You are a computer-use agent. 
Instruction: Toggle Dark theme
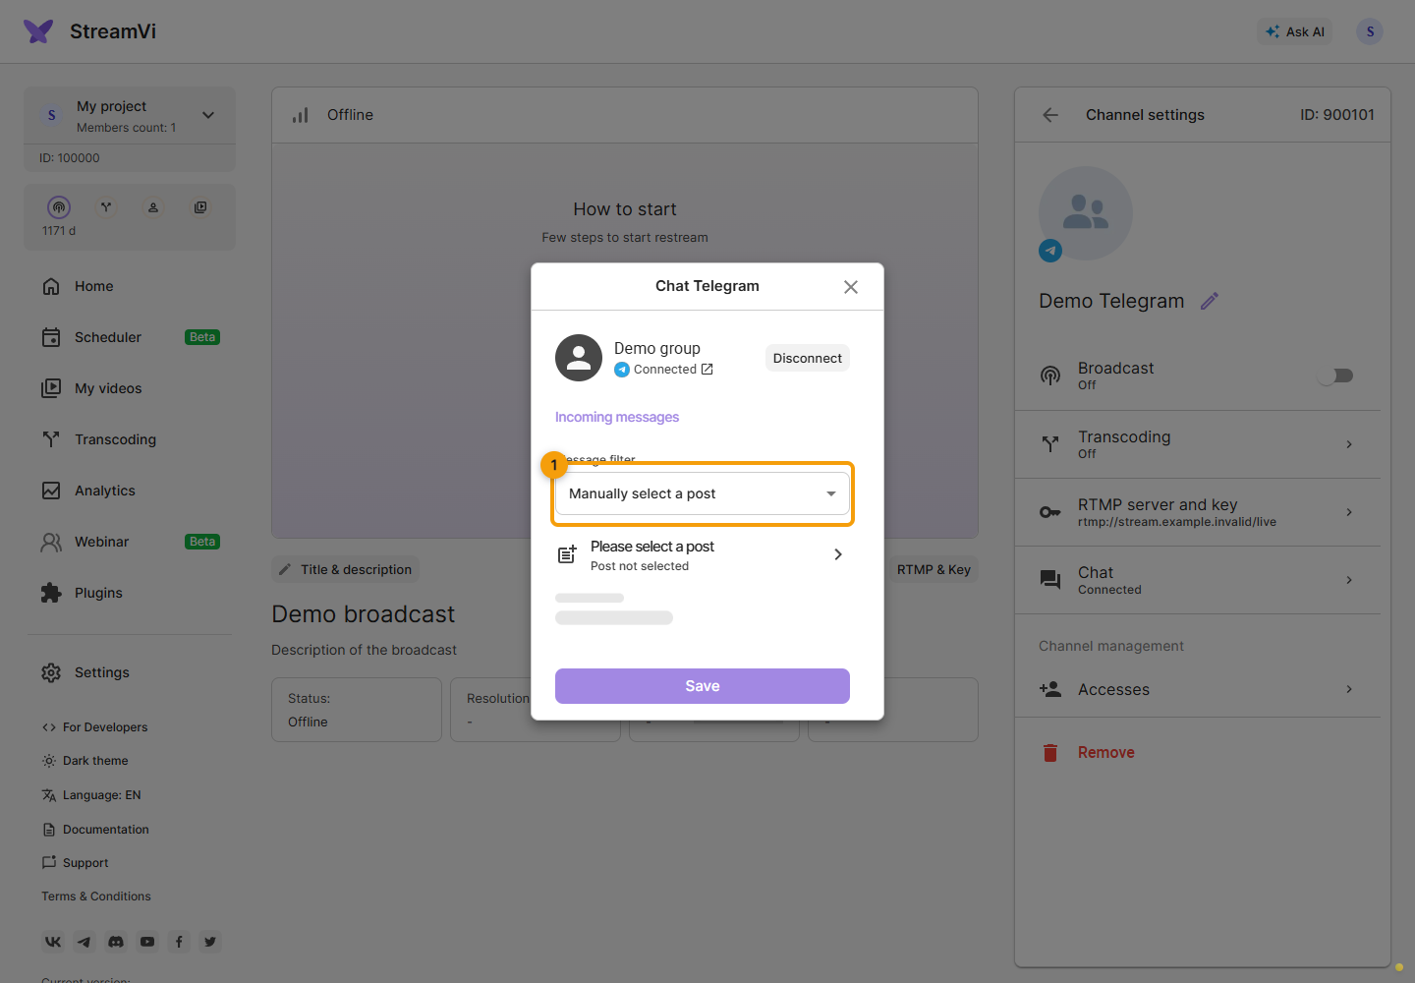tap(85, 761)
